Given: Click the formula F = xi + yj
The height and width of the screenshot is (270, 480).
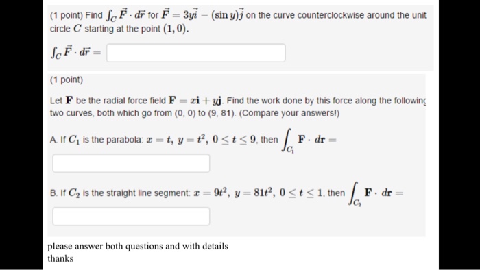Looking at the screenshot, I should pyautogui.click(x=196, y=101).
